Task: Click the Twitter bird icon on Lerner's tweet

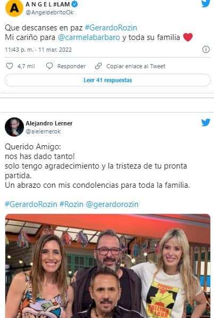Action: pyautogui.click(x=205, y=123)
